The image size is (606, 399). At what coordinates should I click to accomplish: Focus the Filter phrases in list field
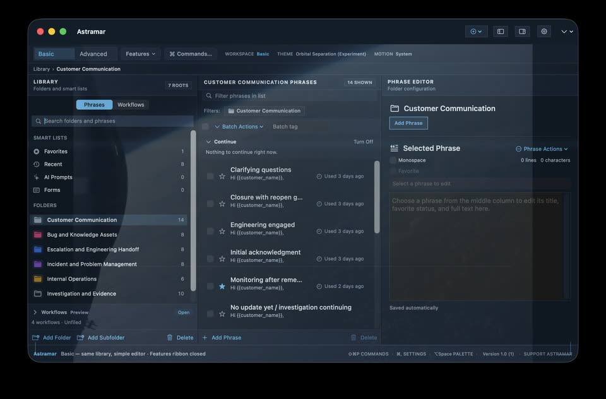pyautogui.click(x=290, y=95)
